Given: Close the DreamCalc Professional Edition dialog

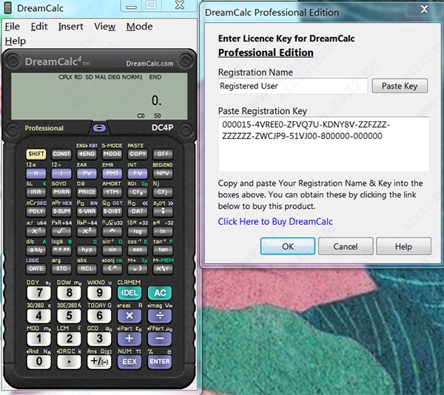Looking at the screenshot, I should (x=424, y=8).
